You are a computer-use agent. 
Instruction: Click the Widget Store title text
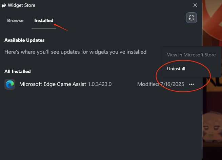(x=21, y=5)
